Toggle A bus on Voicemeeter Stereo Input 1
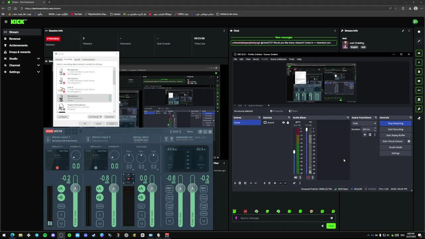Viewport: 425px width, 239px height. click(61, 189)
